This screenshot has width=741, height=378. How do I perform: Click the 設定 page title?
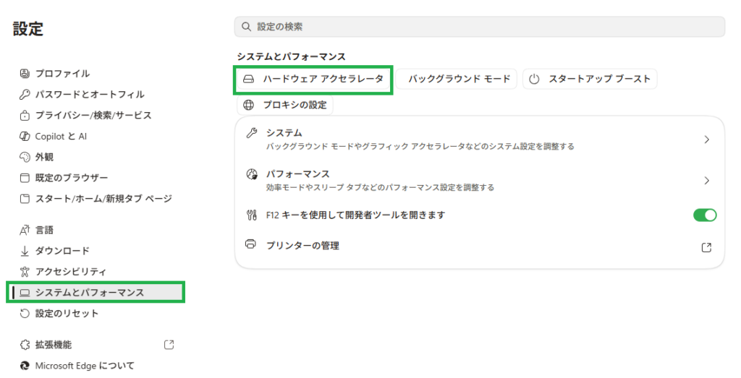(x=28, y=29)
